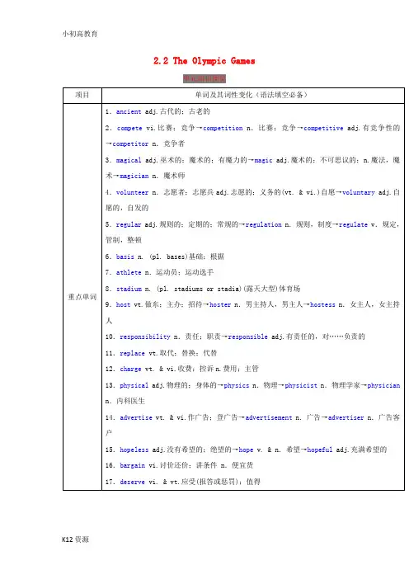
Task: Select the word 'replace' in item 11
Action: (x=132, y=353)
